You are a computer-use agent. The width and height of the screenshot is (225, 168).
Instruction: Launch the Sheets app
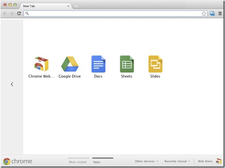(x=127, y=64)
